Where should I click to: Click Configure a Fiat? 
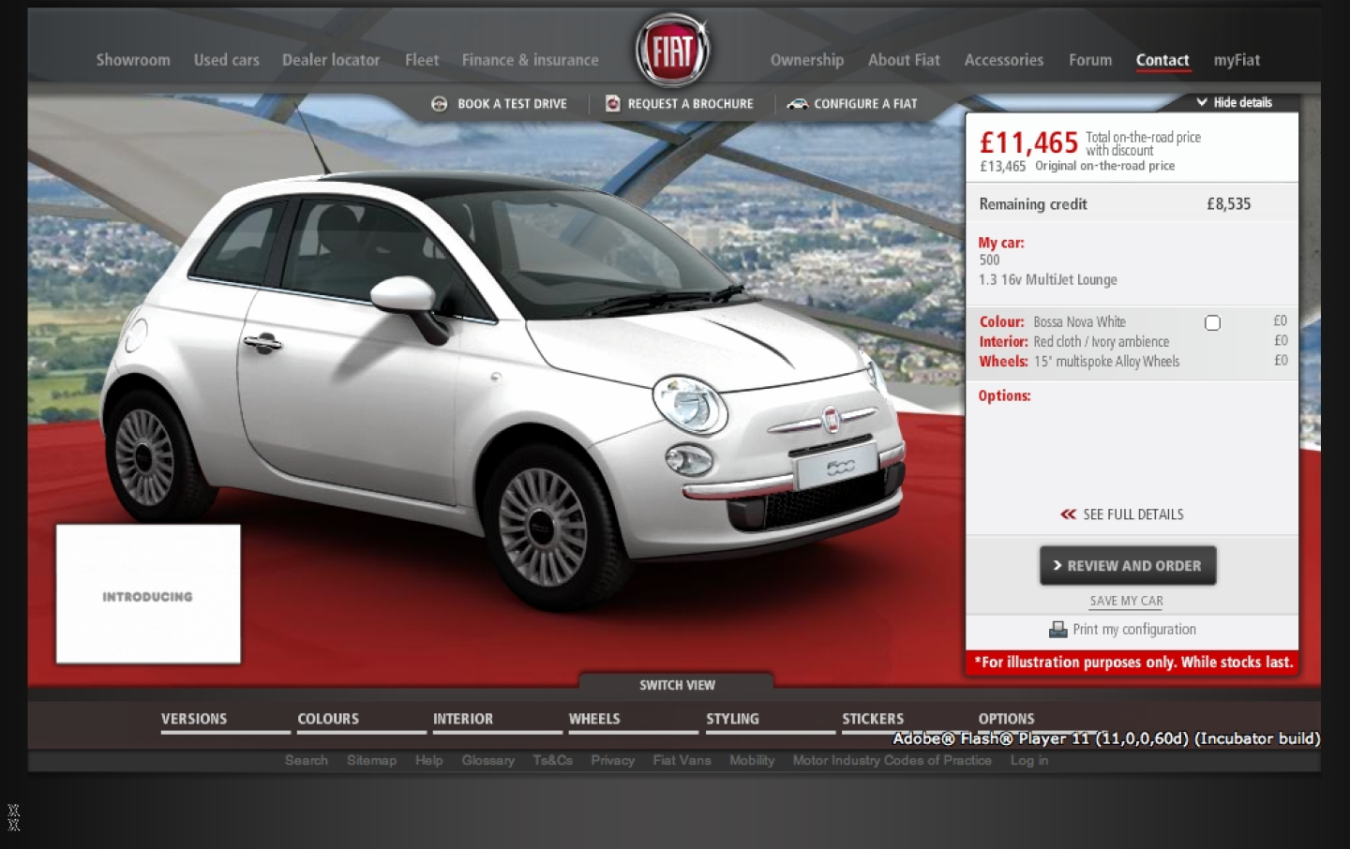(x=865, y=104)
